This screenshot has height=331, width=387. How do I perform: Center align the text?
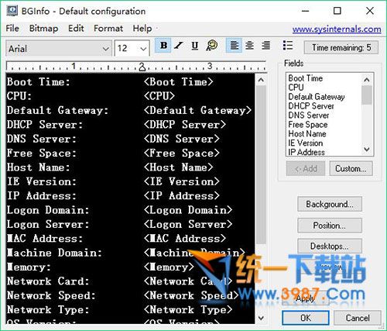coord(249,46)
